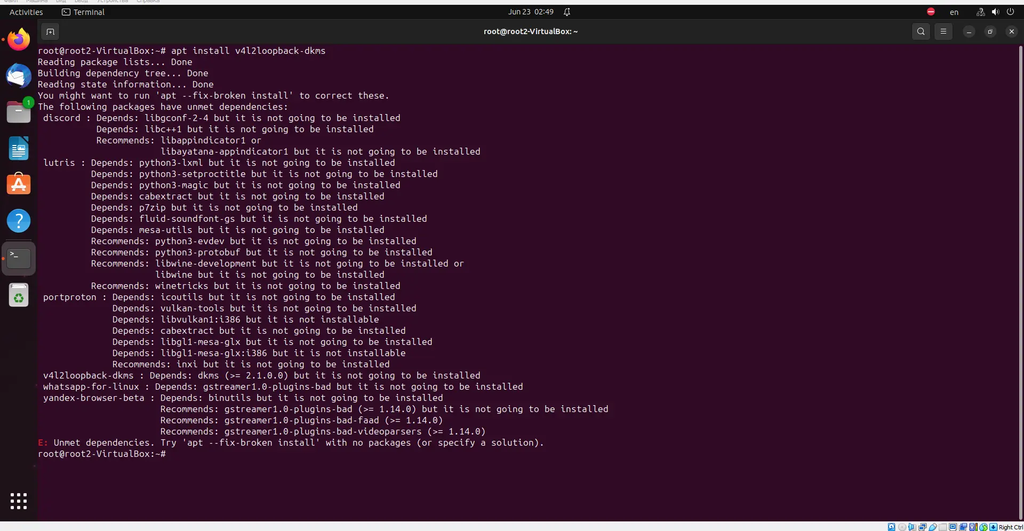Open the Activities overview
Viewport: 1024px width, 531px height.
coord(26,12)
